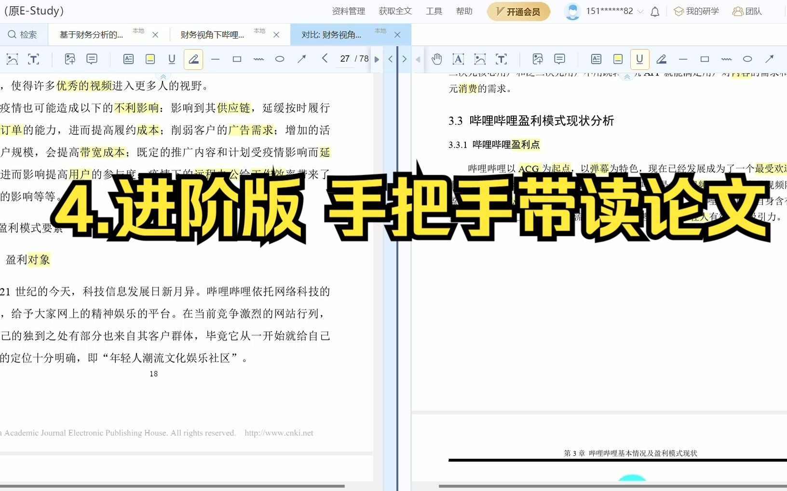Click right pane horizontal scrollbar

(612, 486)
